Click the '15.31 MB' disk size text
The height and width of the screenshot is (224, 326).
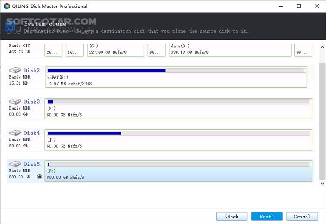18,83
